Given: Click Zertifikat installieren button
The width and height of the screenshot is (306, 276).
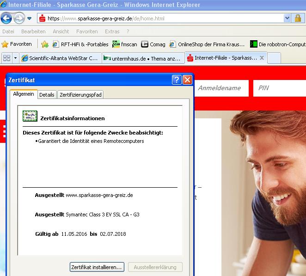Looking at the screenshot, I should 97,267.
